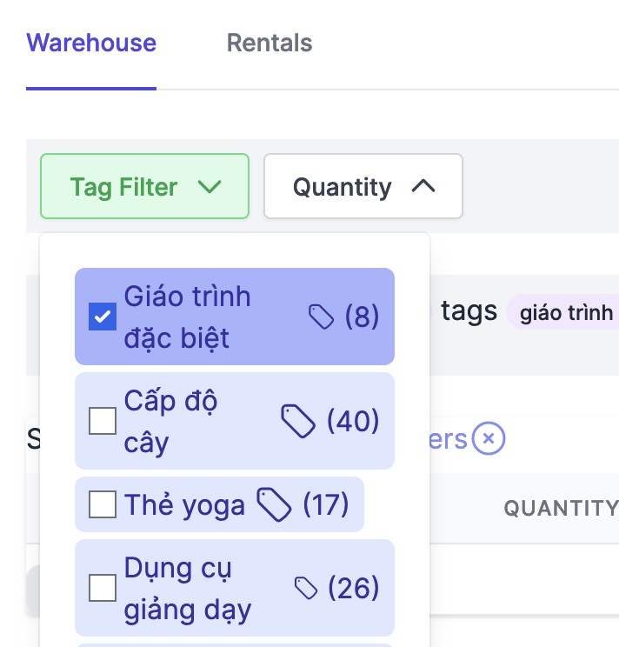Image resolution: width=619 pixels, height=647 pixels.
Task: Click the (26) count in Dụng cụ giảng dạy
Action: (x=353, y=589)
